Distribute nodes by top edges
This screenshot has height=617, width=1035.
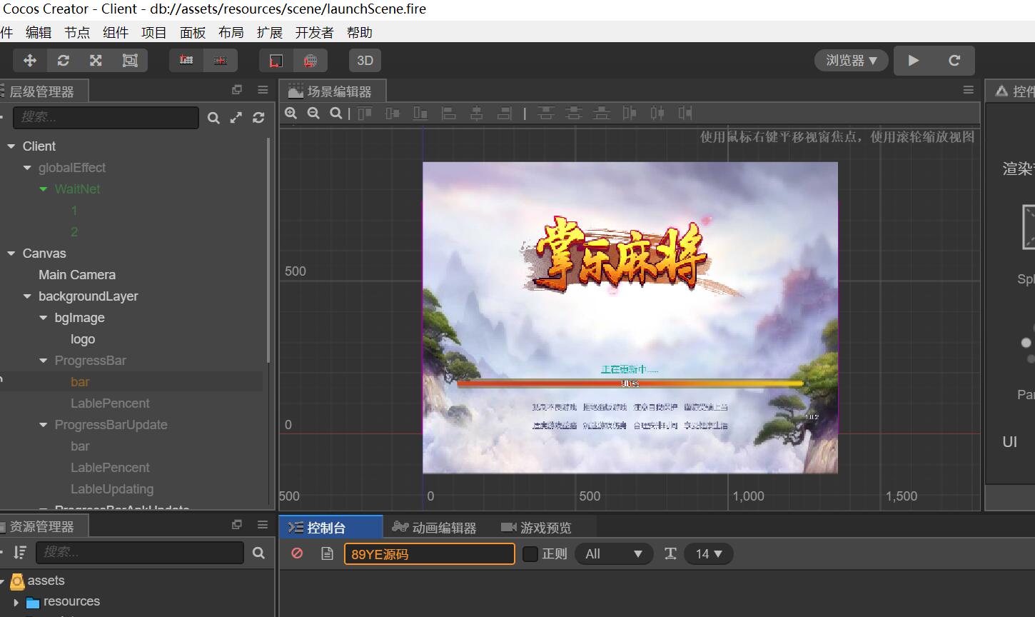[x=546, y=113]
